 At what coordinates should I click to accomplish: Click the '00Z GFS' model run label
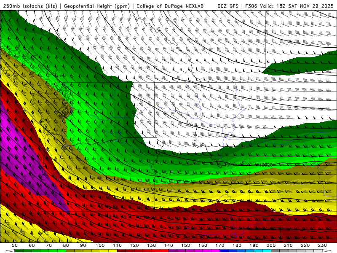228,6
